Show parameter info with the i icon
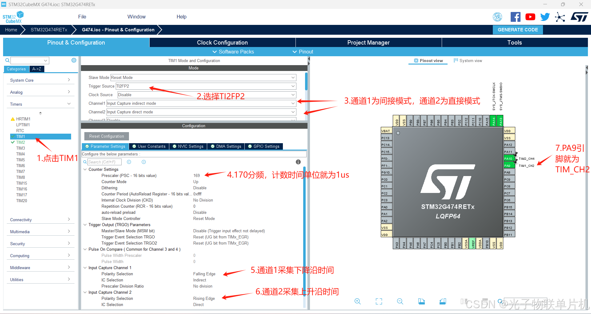This screenshot has width=591, height=314. (298, 162)
